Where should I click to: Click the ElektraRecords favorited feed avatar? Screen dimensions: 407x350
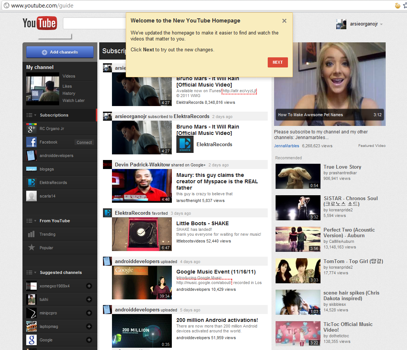(107, 213)
